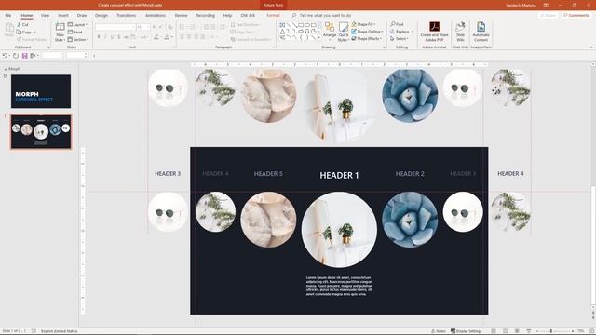Switch to the Insert ribbon tab
The image size is (596, 335).
63,15
